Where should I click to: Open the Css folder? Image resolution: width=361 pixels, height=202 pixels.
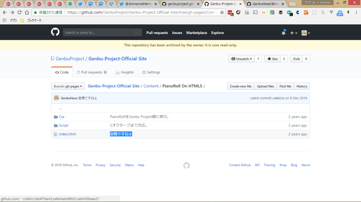coord(61,117)
